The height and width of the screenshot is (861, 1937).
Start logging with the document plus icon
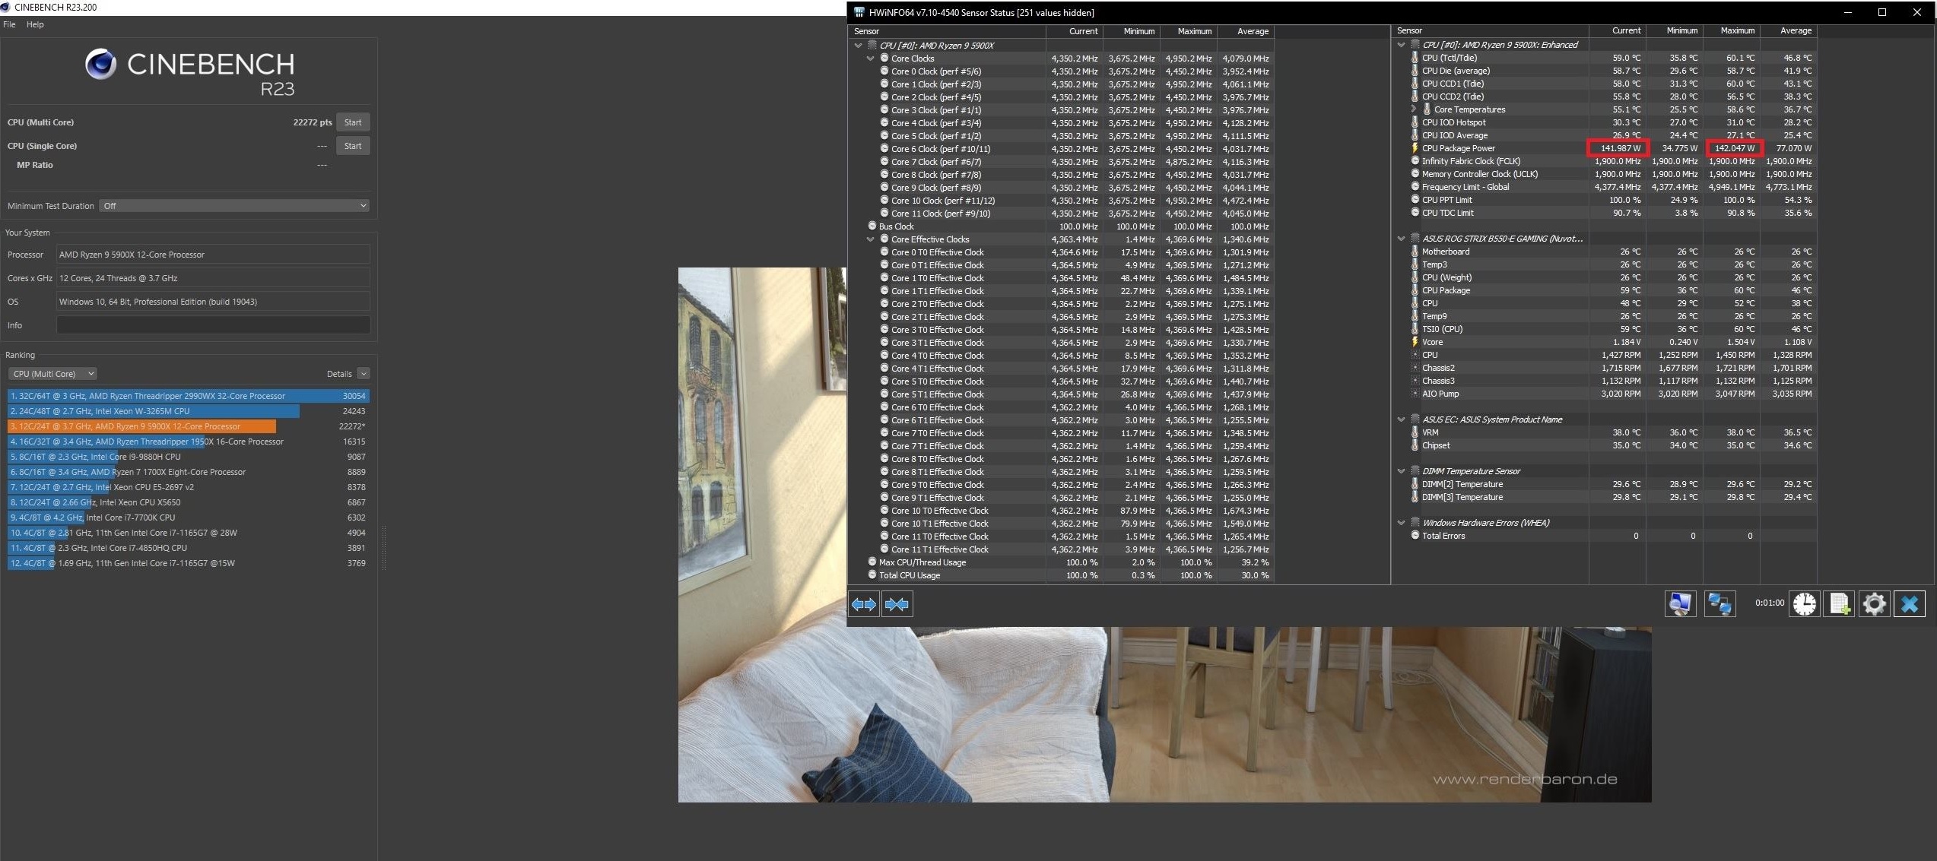pos(1839,604)
